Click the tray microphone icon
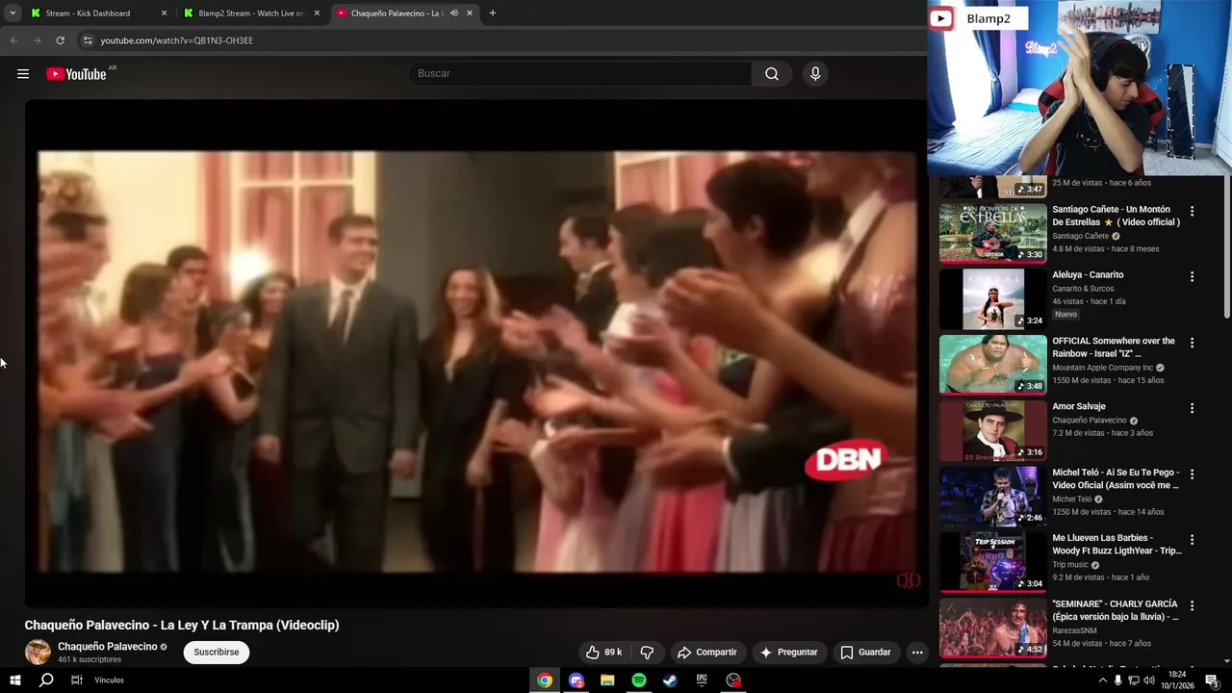This screenshot has height=693, width=1232. pyautogui.click(x=1117, y=680)
